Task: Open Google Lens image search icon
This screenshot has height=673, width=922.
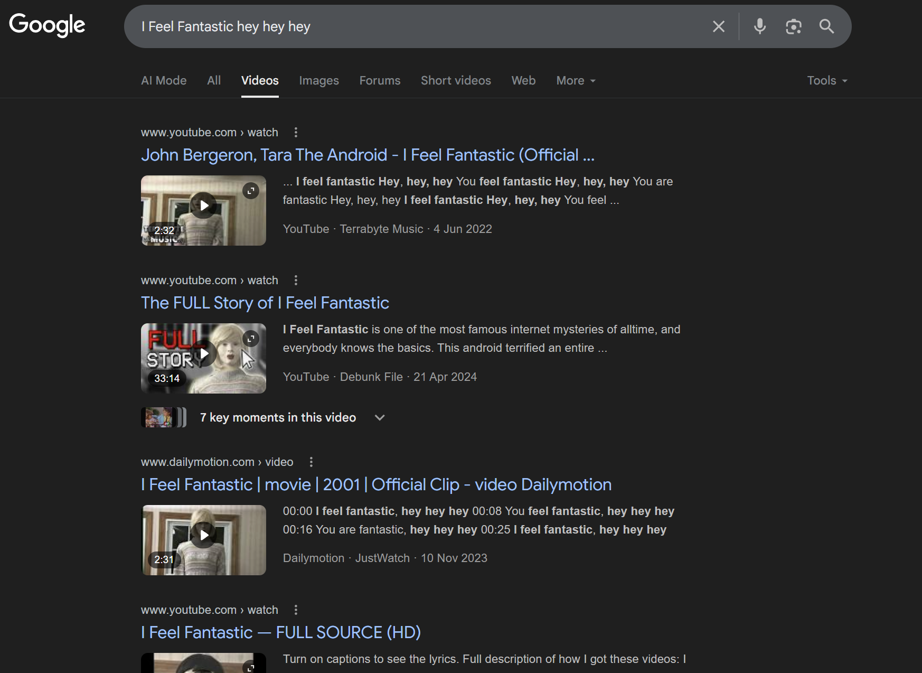Action: click(x=793, y=26)
